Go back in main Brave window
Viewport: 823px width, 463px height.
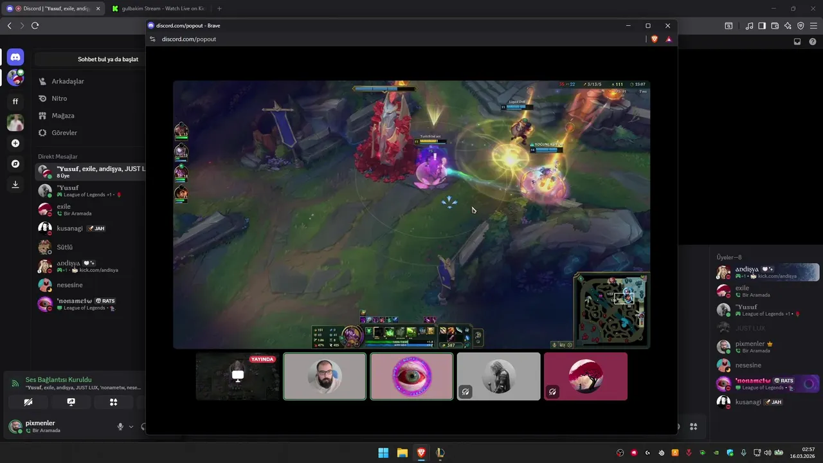point(9,26)
